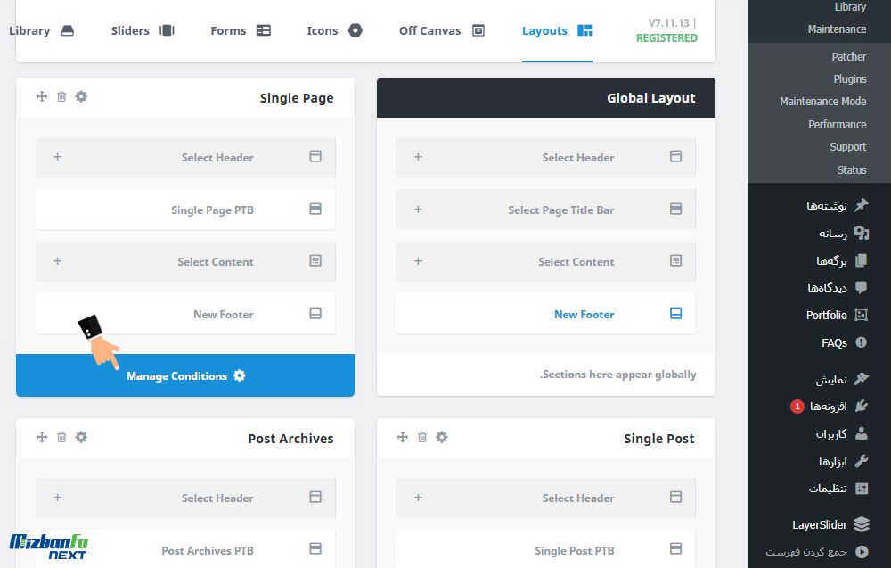Click the move icon on Single Page
The width and height of the screenshot is (891, 568).
tap(42, 96)
